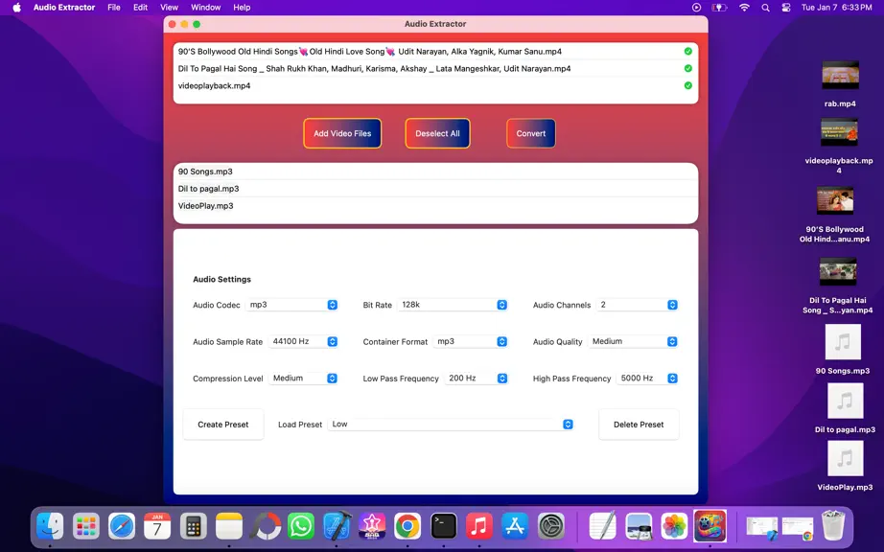The image size is (884, 552).
Task: Open the View menu
Action: pyautogui.click(x=169, y=8)
